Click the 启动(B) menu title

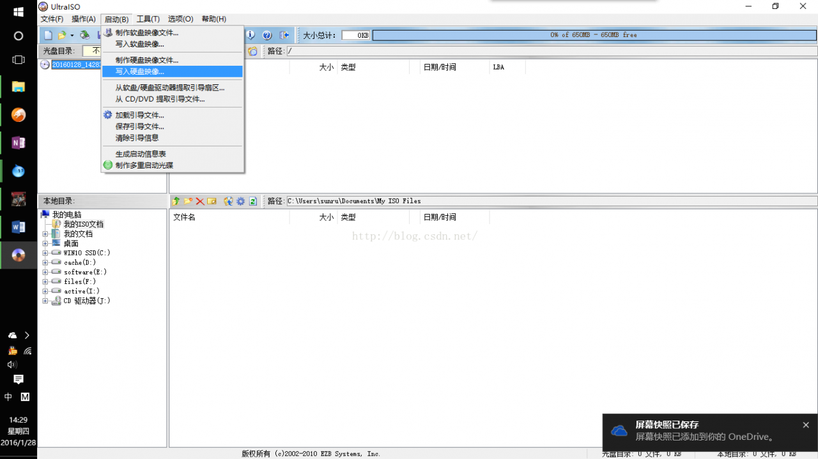point(116,19)
